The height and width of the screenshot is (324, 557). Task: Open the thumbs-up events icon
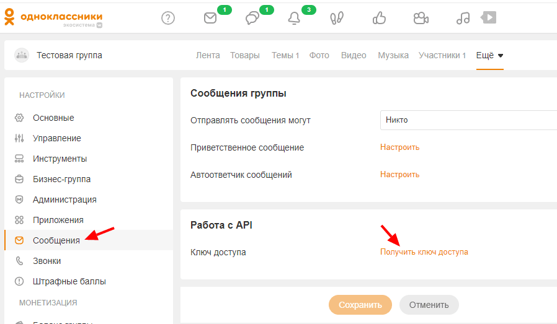[379, 18]
